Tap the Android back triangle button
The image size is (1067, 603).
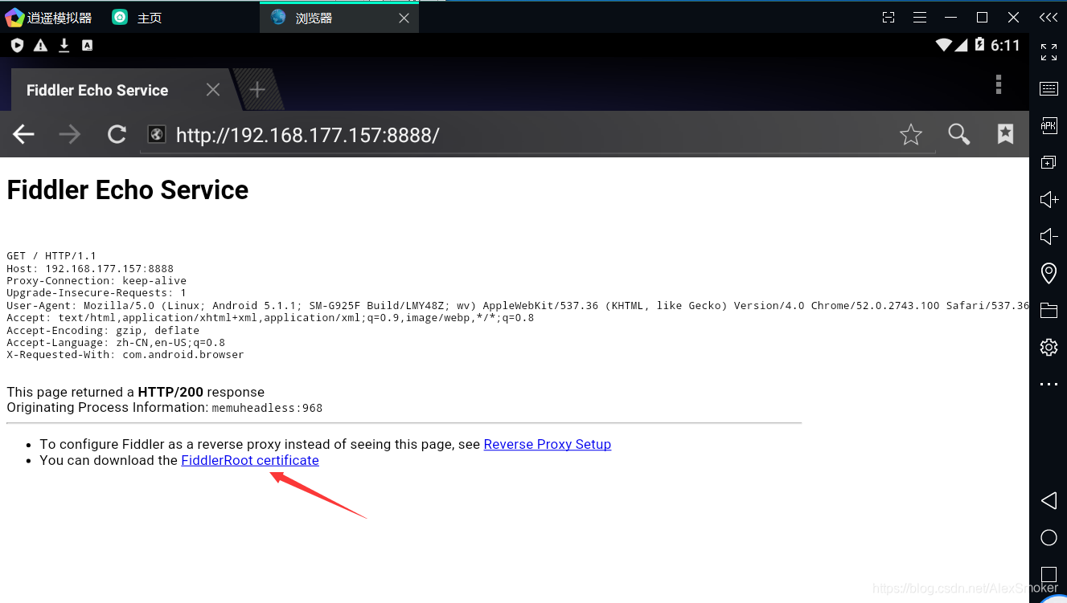click(x=1049, y=501)
